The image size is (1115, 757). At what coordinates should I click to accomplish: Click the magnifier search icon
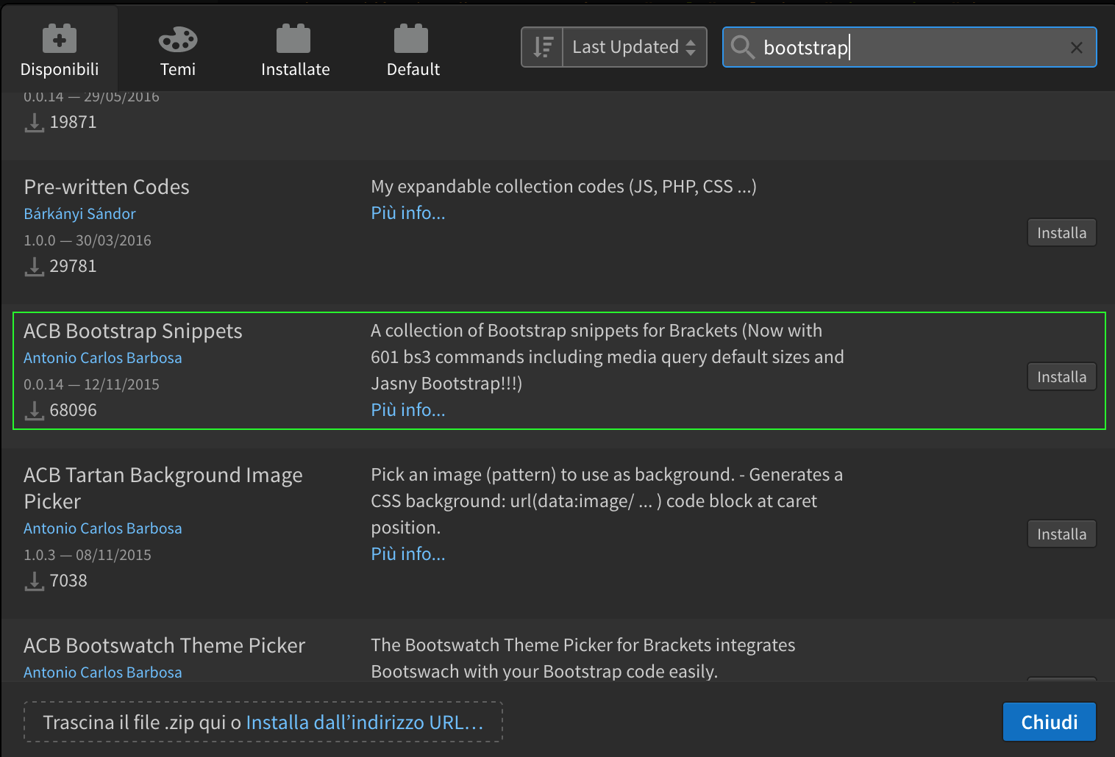743,47
